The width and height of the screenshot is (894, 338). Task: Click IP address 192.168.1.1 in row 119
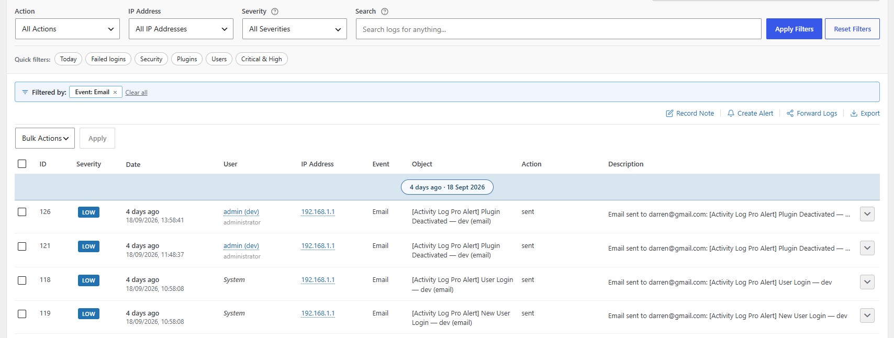318,313
